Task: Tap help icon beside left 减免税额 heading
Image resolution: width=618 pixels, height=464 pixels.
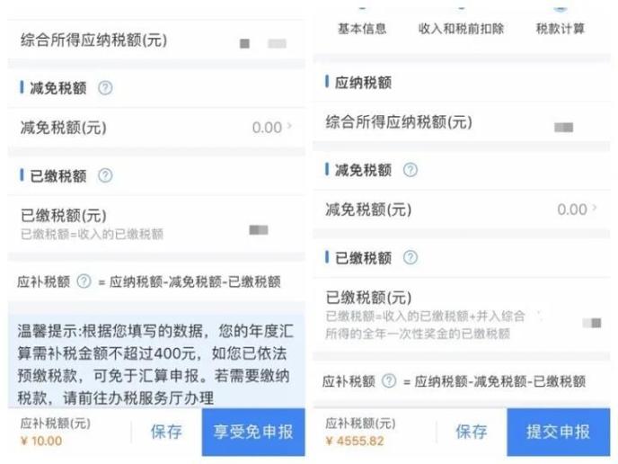Action: pyautogui.click(x=105, y=87)
